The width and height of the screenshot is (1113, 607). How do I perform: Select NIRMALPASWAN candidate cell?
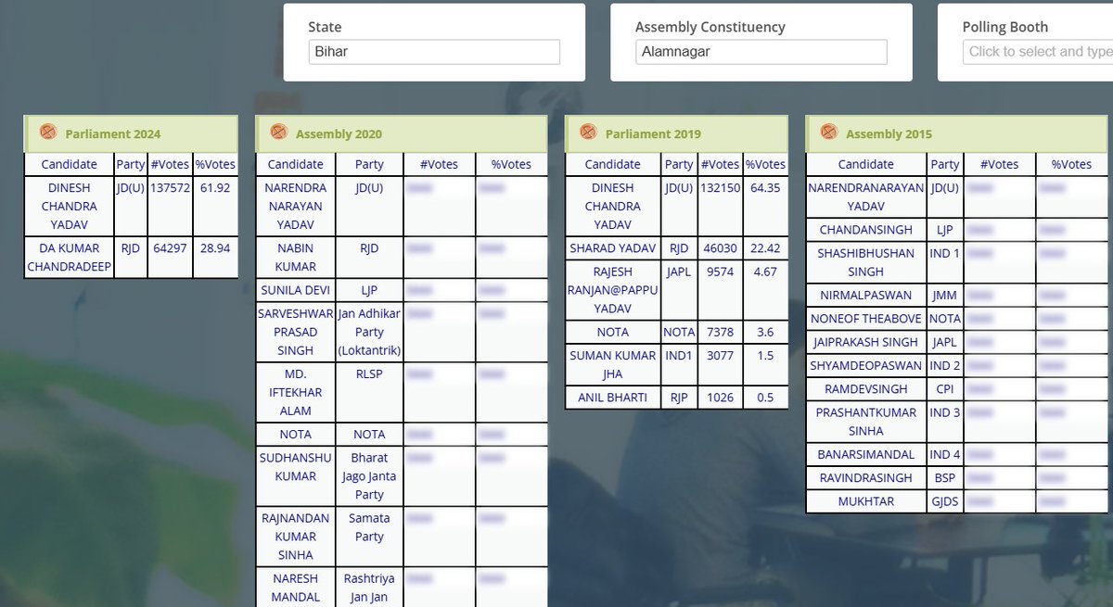click(x=866, y=296)
